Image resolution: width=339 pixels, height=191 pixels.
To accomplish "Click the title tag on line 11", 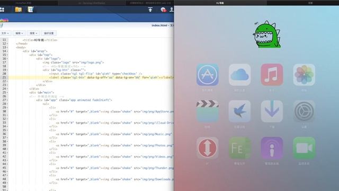I will (x=40, y=40).
